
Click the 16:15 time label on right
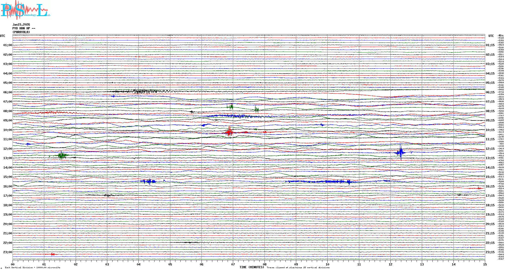click(x=490, y=186)
